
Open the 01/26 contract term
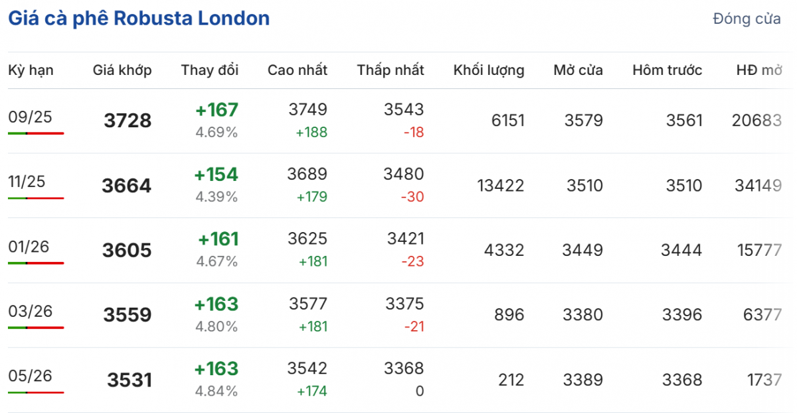29,247
